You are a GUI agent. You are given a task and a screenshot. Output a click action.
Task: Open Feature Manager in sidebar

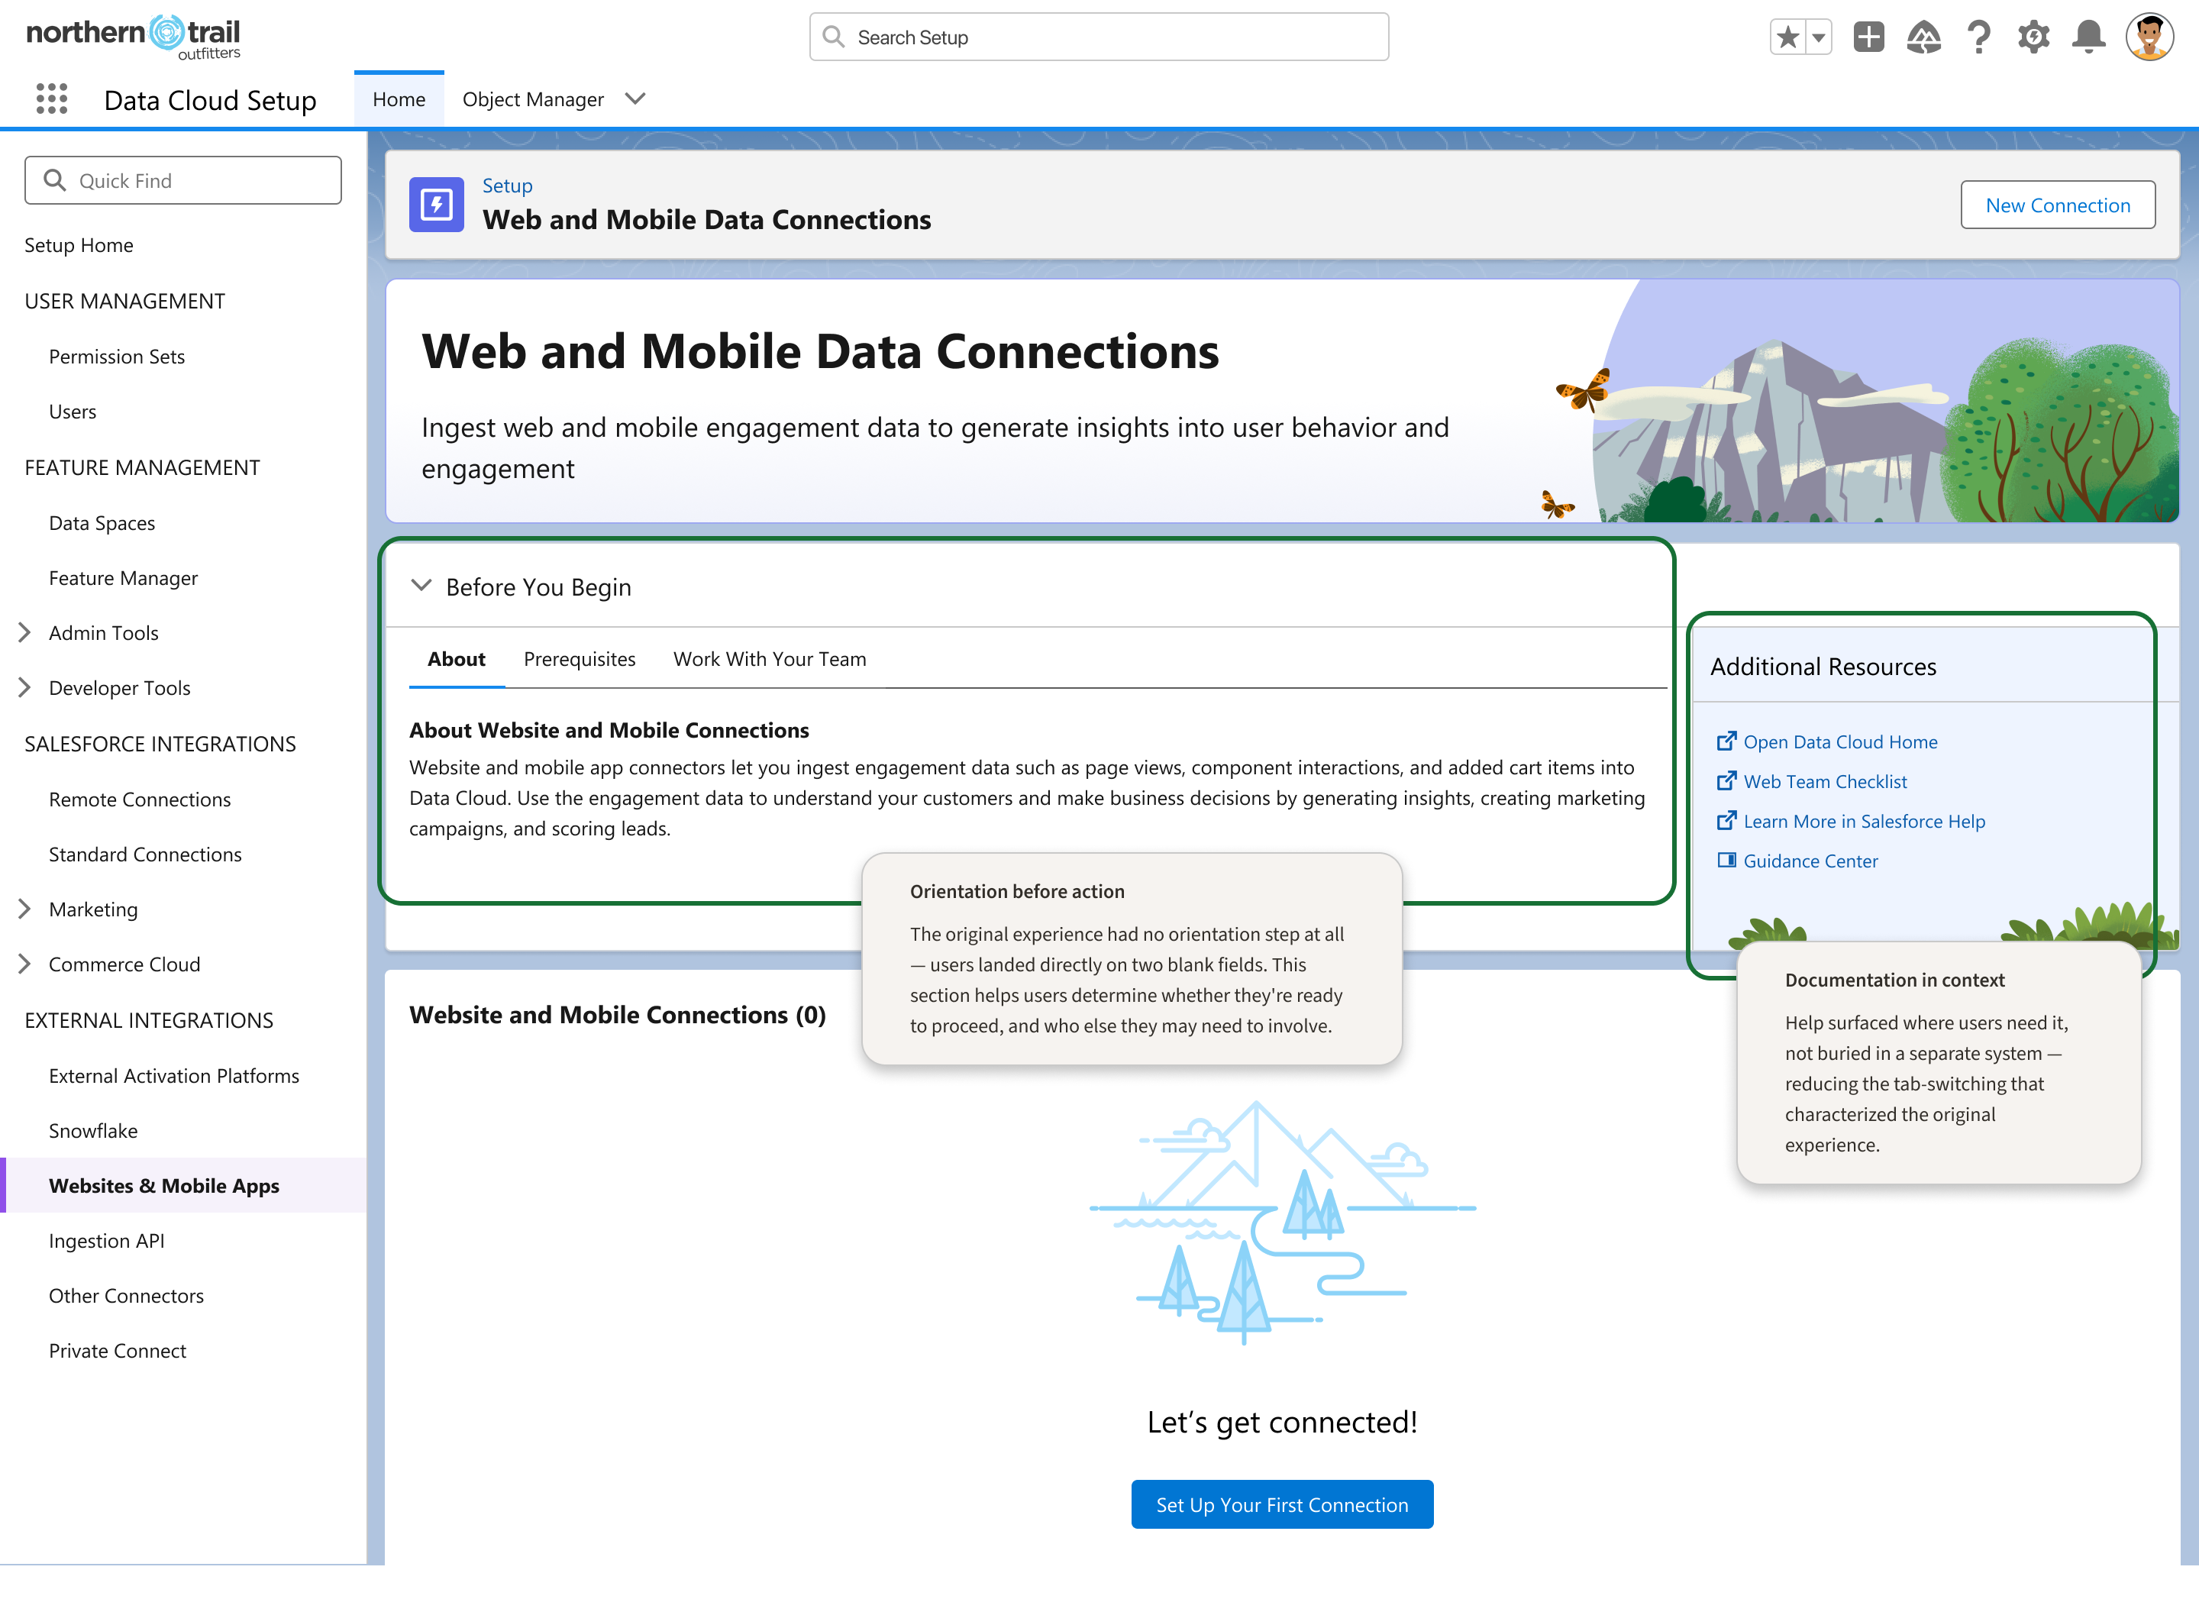tap(123, 579)
